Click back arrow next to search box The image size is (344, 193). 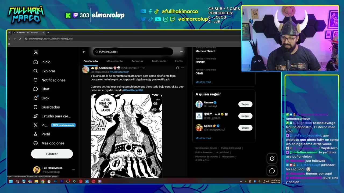click(84, 52)
